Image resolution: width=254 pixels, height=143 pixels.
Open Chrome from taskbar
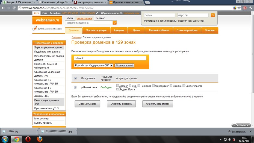coord(16,139)
